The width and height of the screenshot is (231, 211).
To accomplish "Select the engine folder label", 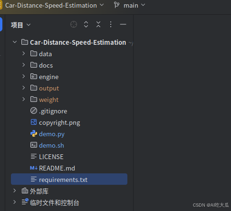I will (x=49, y=77).
